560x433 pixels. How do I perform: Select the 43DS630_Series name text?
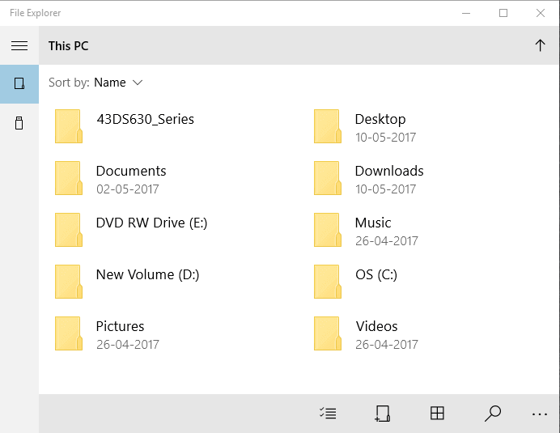pos(146,119)
